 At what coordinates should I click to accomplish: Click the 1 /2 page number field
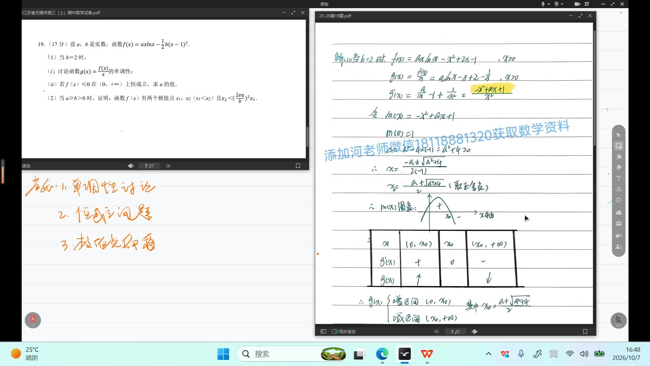(455, 331)
